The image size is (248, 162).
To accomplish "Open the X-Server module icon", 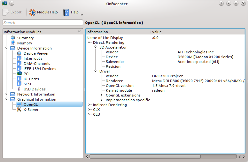I will [x=19, y=110].
